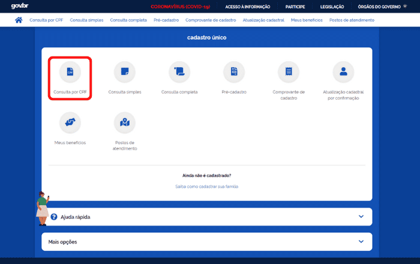This screenshot has width=420, height=264.
Task: Click Acesso à Informação in top bar
Action: (247, 7)
